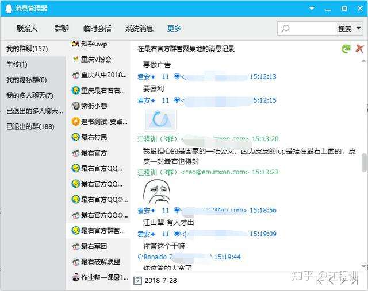The width and height of the screenshot is (368, 291).
Task: Go to previous page of records
Action: [x=331, y=281]
